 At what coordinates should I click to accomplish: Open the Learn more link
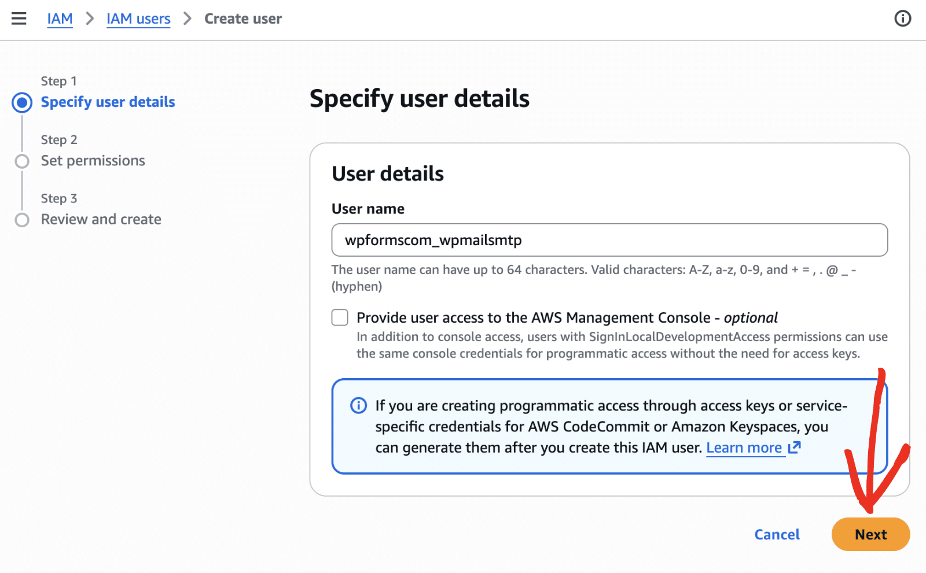pos(744,448)
